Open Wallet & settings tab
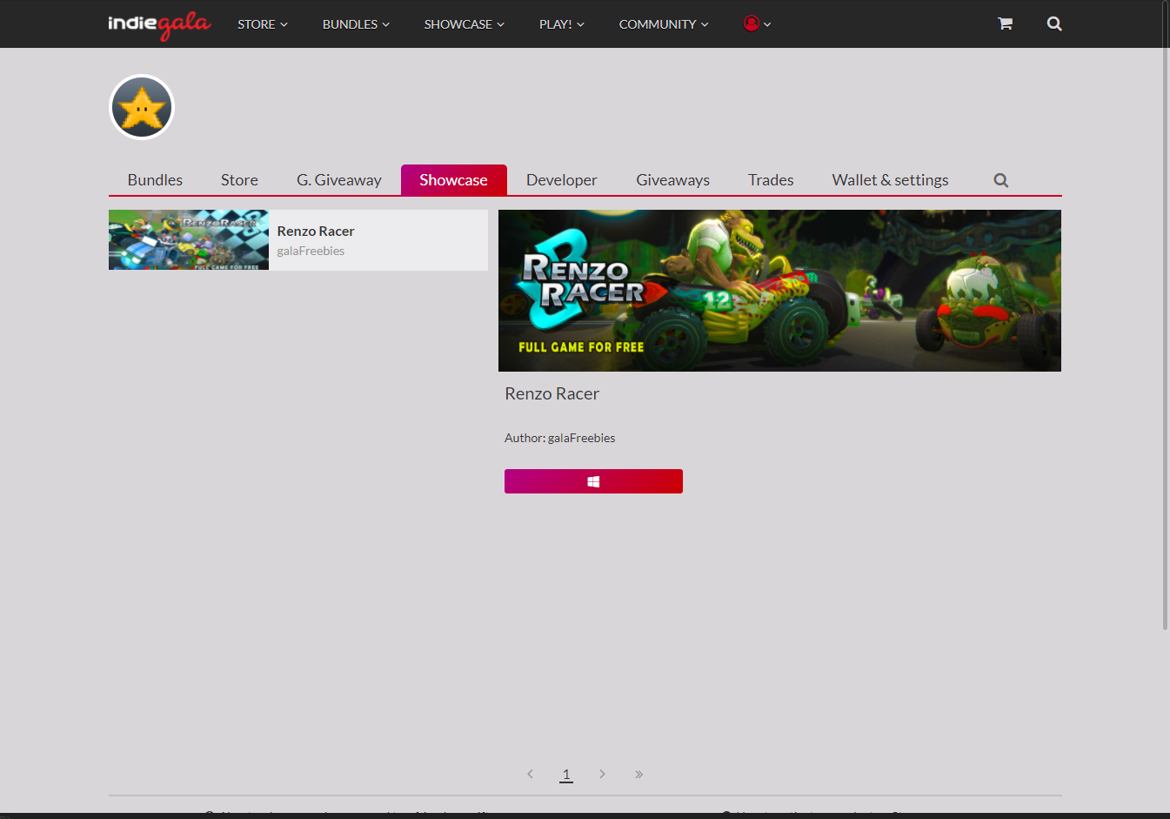 tap(891, 180)
